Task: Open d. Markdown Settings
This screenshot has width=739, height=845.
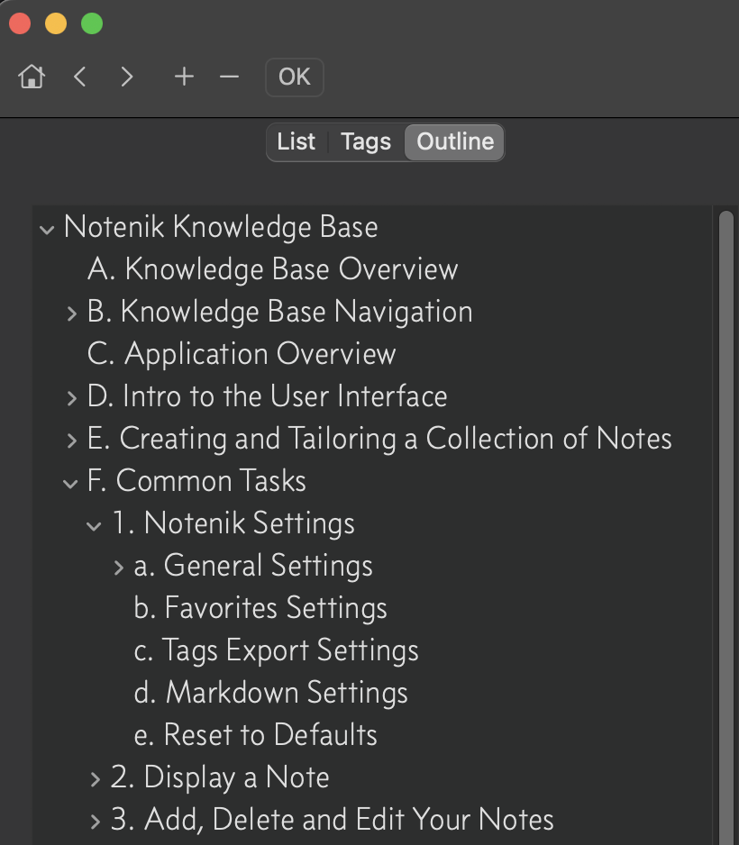Action: tap(372, 693)
